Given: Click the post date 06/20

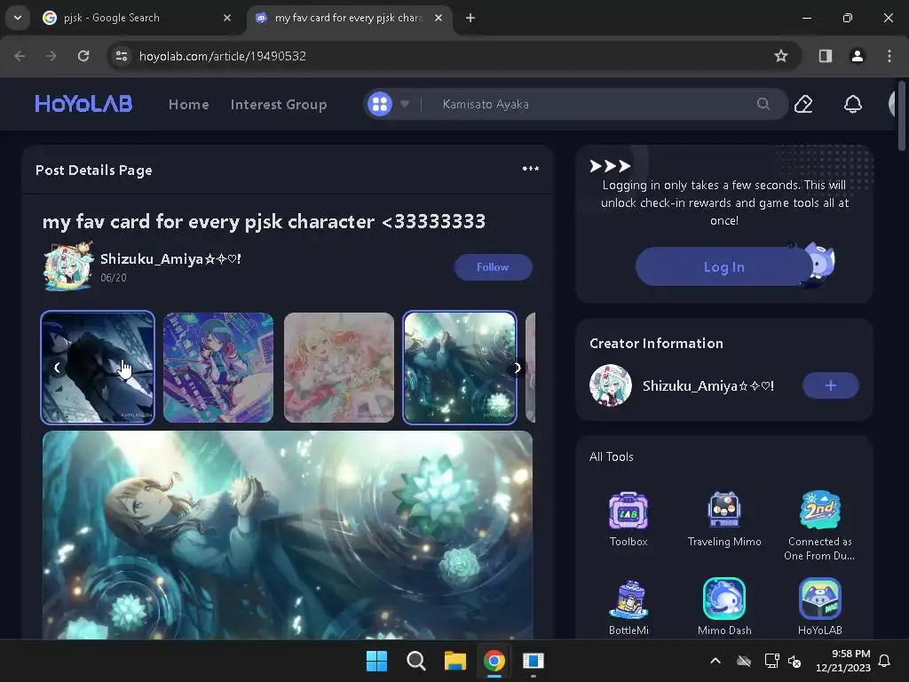Looking at the screenshot, I should point(113,278).
